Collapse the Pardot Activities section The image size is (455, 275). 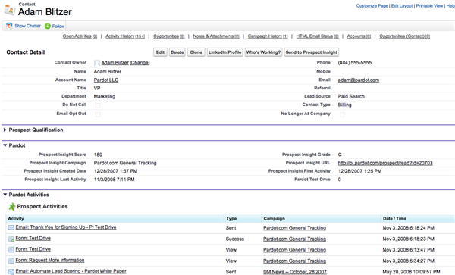pyautogui.click(x=5, y=195)
